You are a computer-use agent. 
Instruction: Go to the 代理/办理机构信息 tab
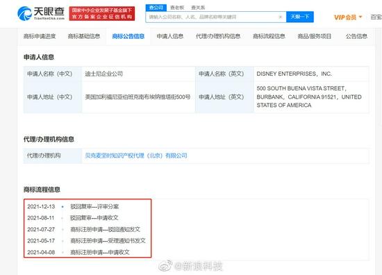tap(218, 36)
